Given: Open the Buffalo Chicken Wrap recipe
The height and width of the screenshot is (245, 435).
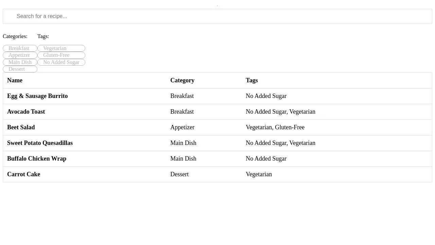Looking at the screenshot, I should [37, 159].
